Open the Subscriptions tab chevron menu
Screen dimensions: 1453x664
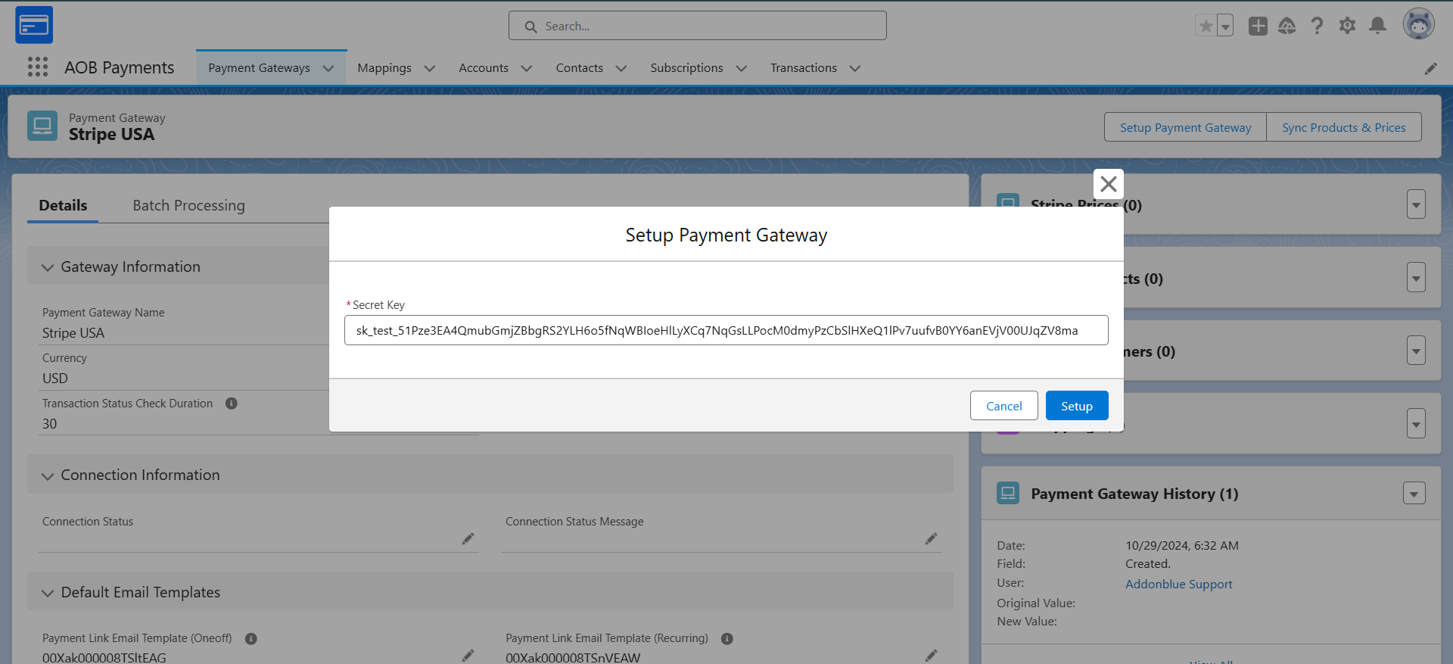pos(742,68)
